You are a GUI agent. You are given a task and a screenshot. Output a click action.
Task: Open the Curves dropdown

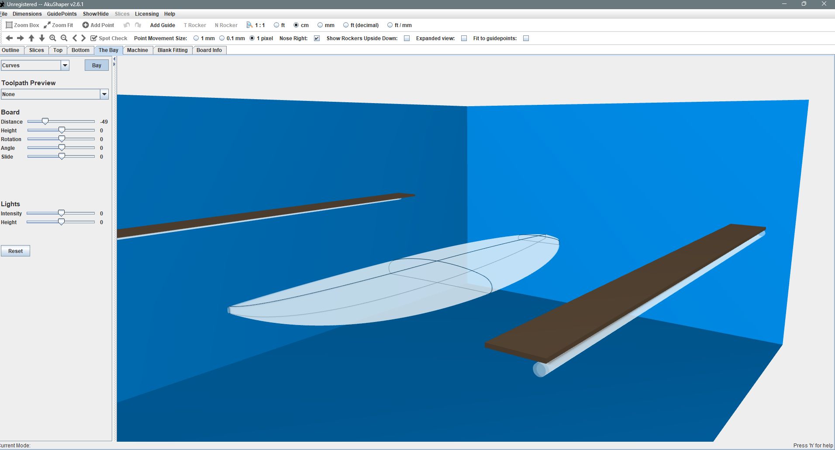pos(65,66)
